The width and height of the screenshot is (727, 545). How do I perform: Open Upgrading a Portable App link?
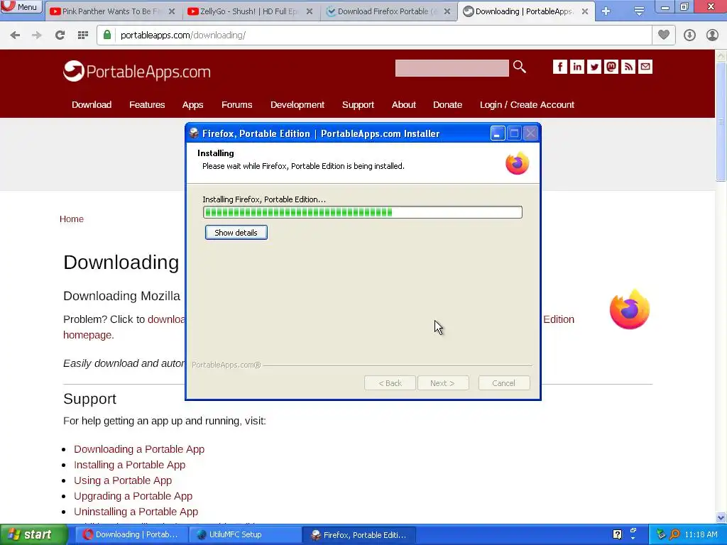pyautogui.click(x=133, y=496)
